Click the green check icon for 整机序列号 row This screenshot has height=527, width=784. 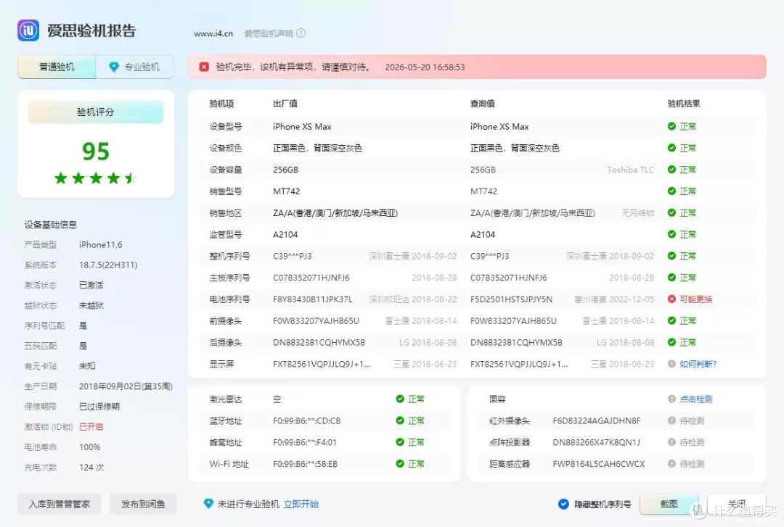[671, 256]
